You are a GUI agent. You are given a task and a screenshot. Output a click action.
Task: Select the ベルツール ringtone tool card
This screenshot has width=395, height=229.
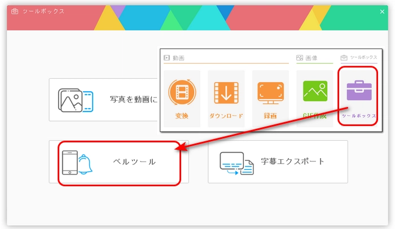[119, 162]
